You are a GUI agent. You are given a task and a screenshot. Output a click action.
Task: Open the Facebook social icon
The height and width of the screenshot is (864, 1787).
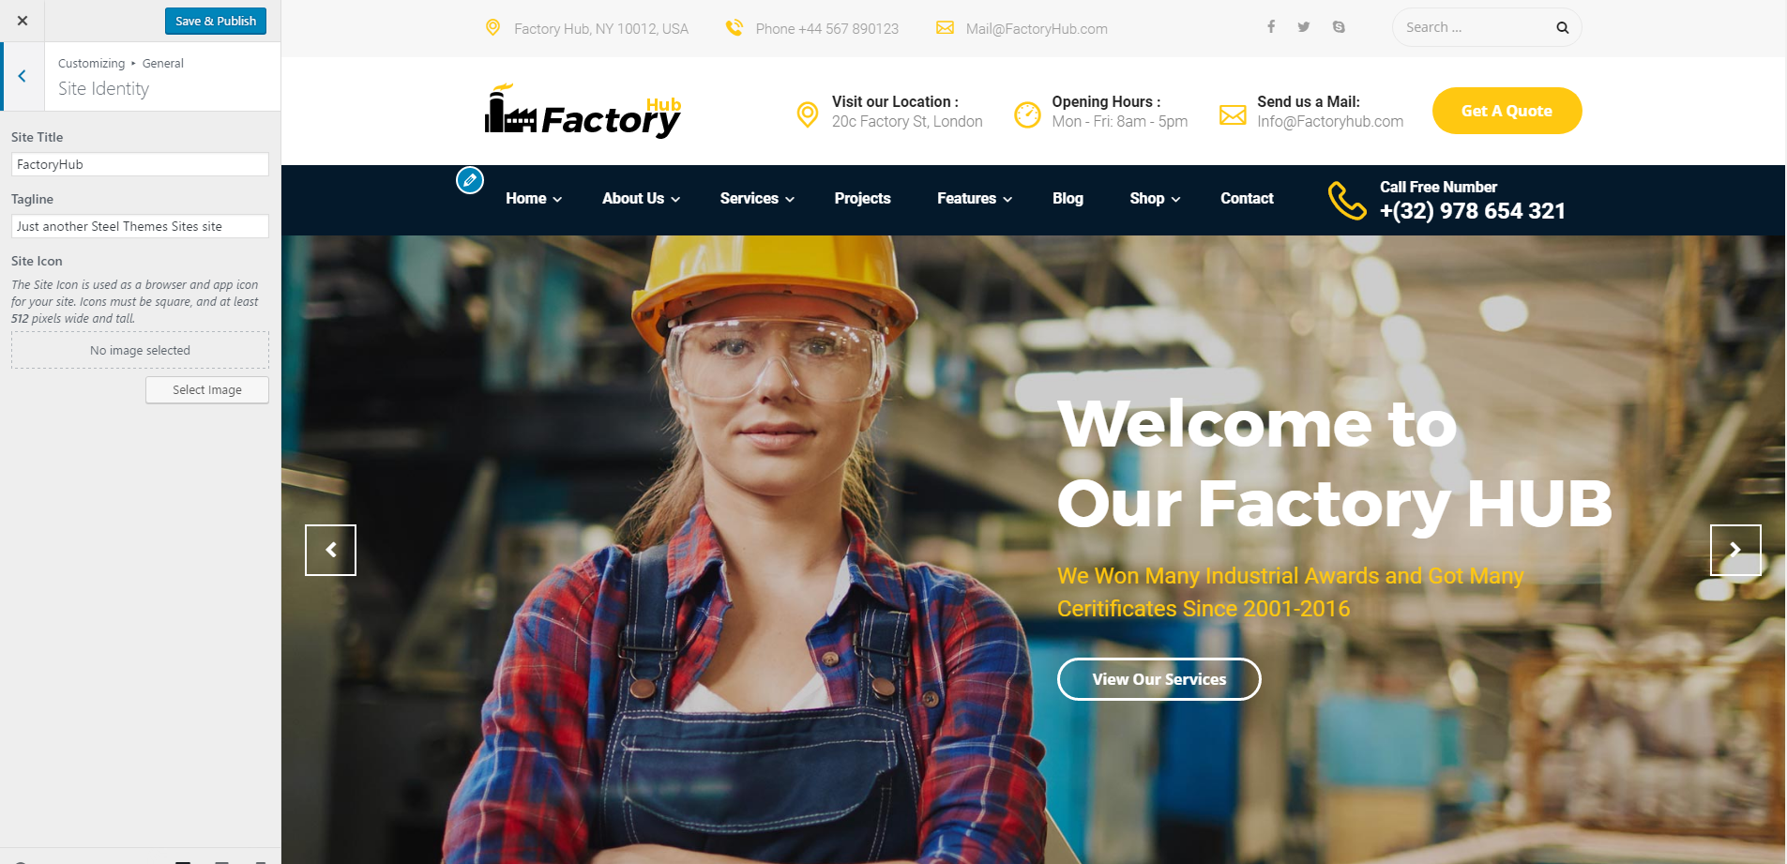coord(1271,27)
